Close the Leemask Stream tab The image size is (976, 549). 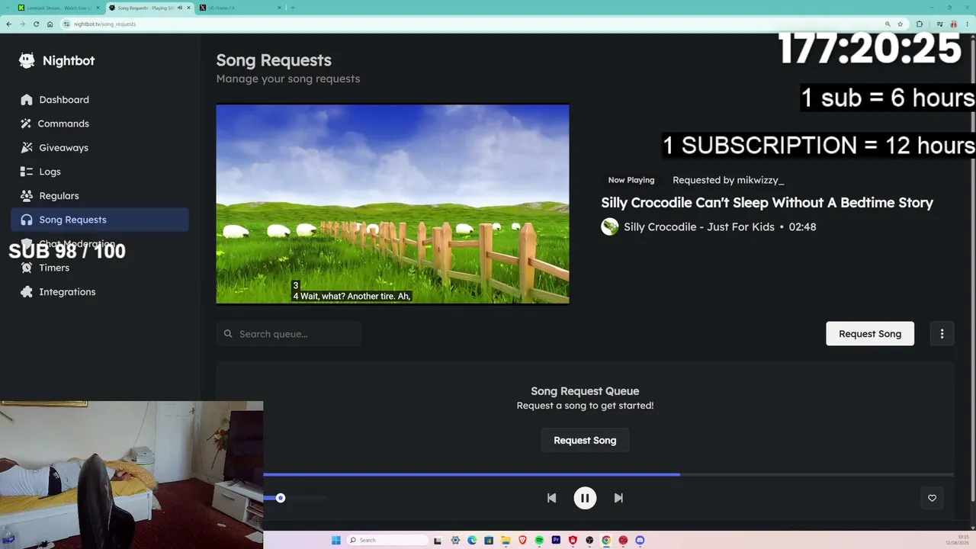[98, 8]
